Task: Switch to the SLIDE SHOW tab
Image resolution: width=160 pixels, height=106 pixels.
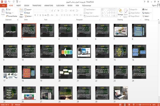Action: pyautogui.click(x=60, y=6)
